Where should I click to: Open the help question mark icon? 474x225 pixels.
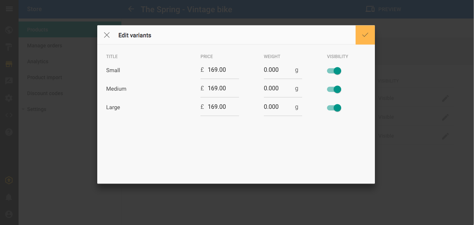pos(9,132)
